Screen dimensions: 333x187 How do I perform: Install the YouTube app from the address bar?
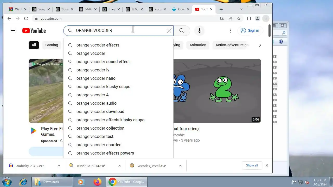click(222, 18)
